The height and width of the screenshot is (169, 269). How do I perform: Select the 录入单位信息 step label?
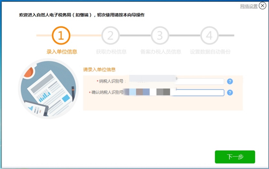[62, 52]
